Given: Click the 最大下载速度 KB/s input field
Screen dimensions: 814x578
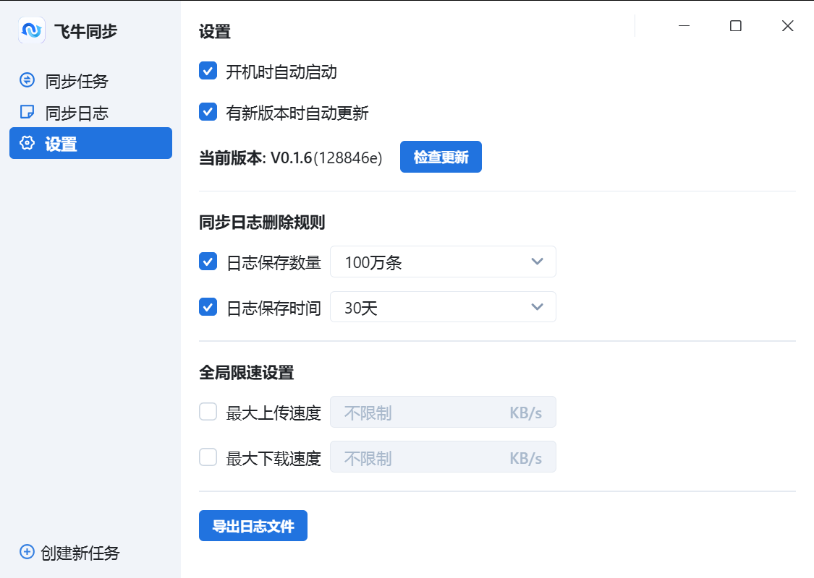Looking at the screenshot, I should 423,457.
